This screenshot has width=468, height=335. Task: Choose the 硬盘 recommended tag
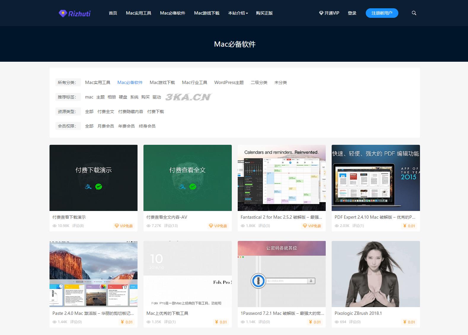coord(123,97)
